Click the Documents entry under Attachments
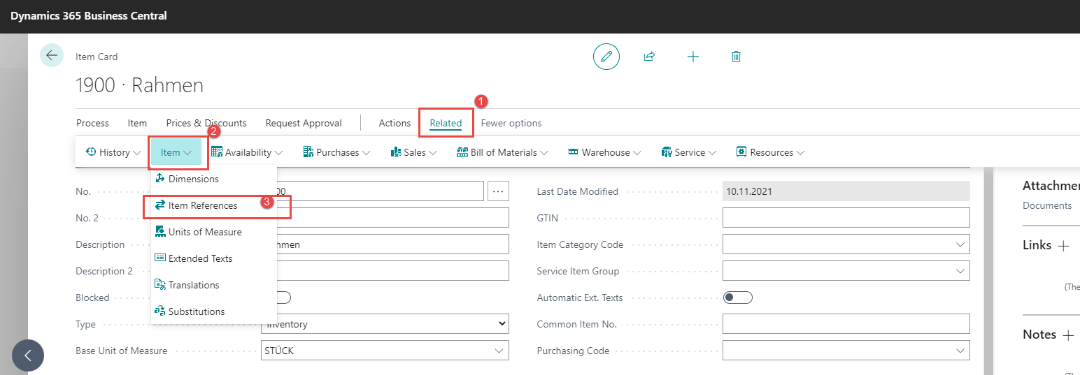Viewport: 1080px width, 375px height. click(x=1047, y=205)
